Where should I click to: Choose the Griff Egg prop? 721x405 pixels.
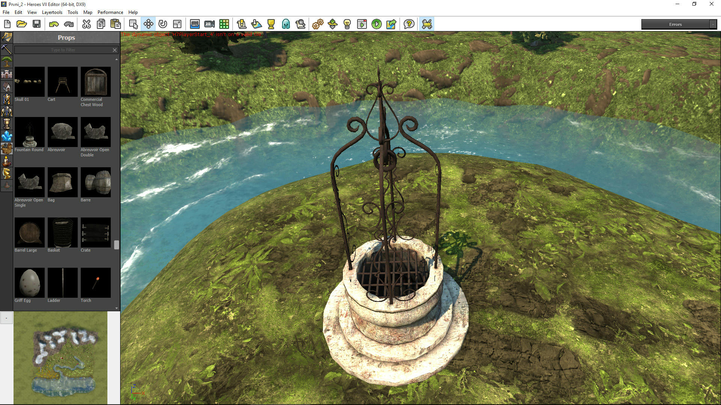29,283
